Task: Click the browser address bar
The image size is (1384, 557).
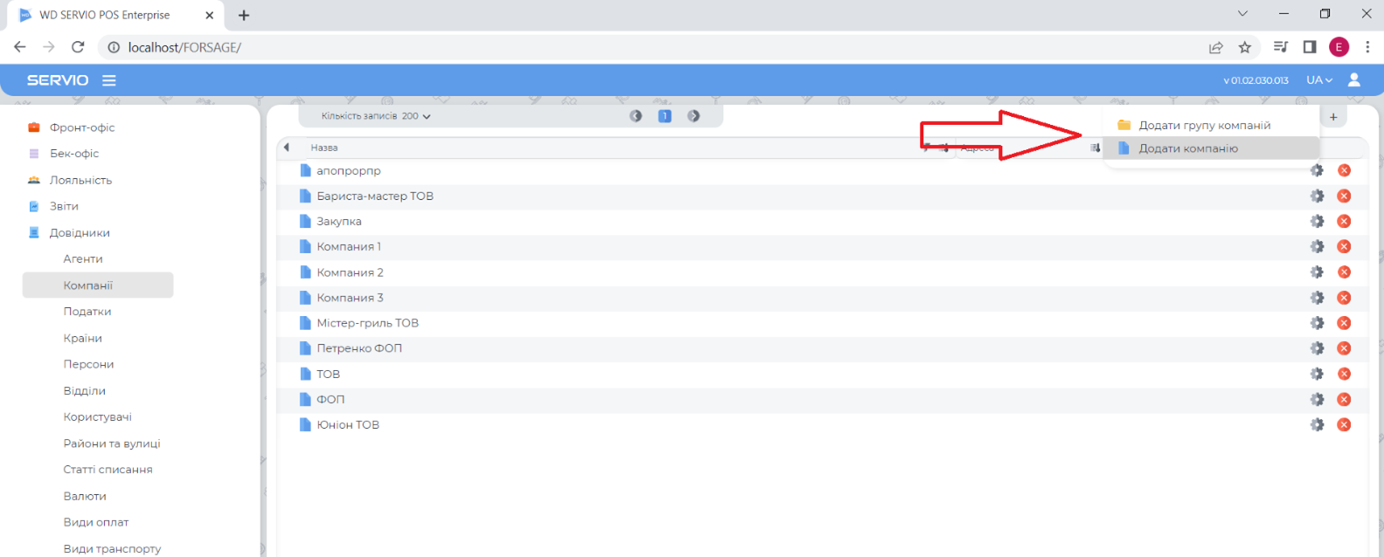Action: pos(612,47)
